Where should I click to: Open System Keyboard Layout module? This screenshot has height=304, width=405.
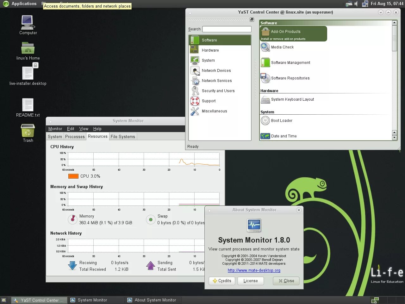(287, 99)
